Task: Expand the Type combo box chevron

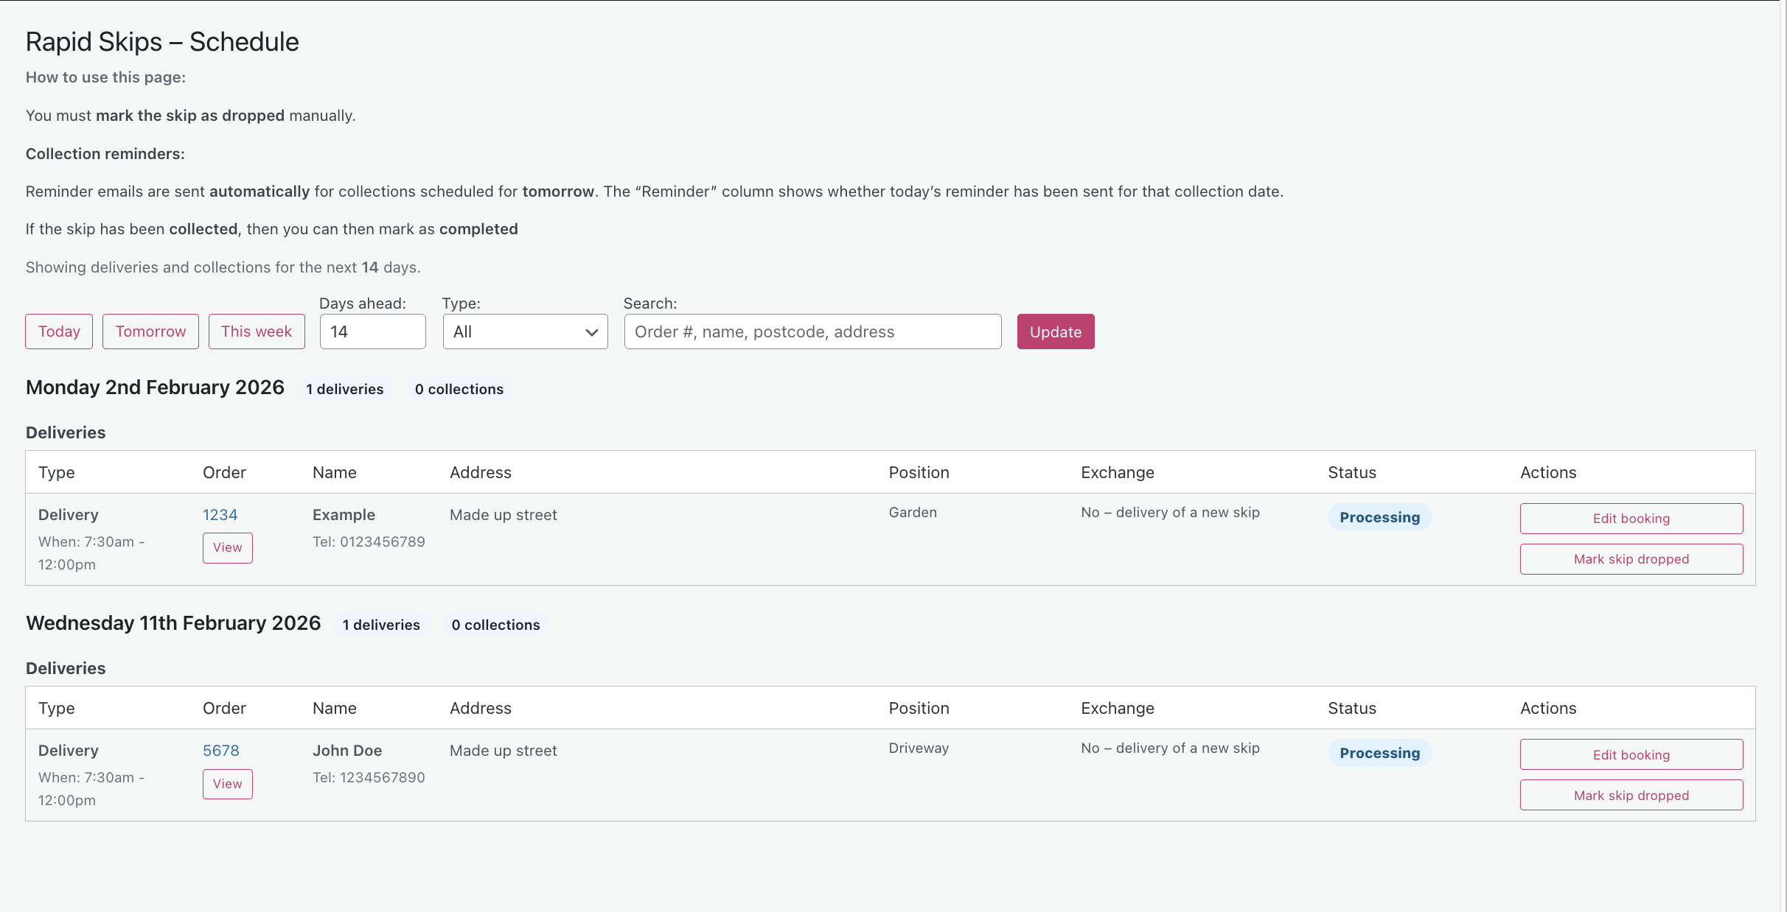Action: (591, 332)
